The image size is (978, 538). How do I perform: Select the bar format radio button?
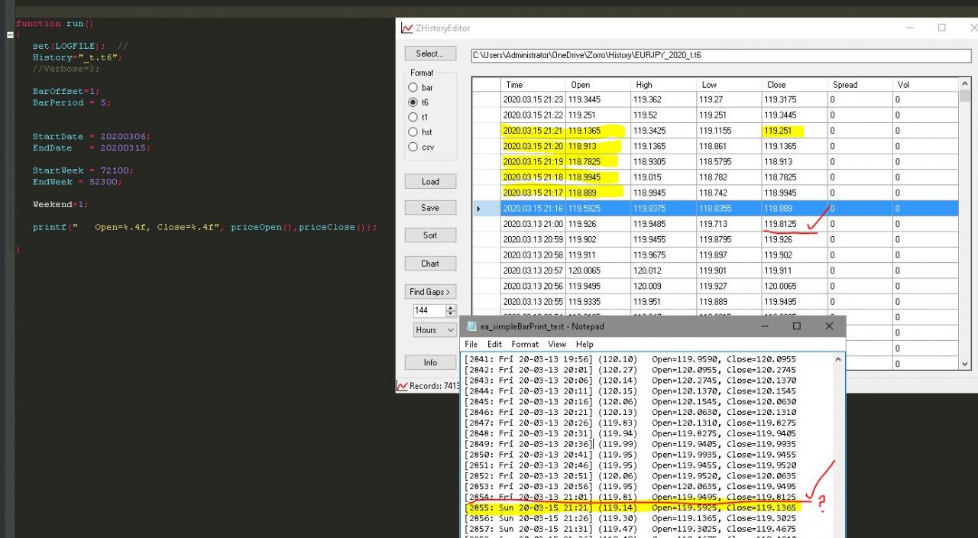click(413, 88)
